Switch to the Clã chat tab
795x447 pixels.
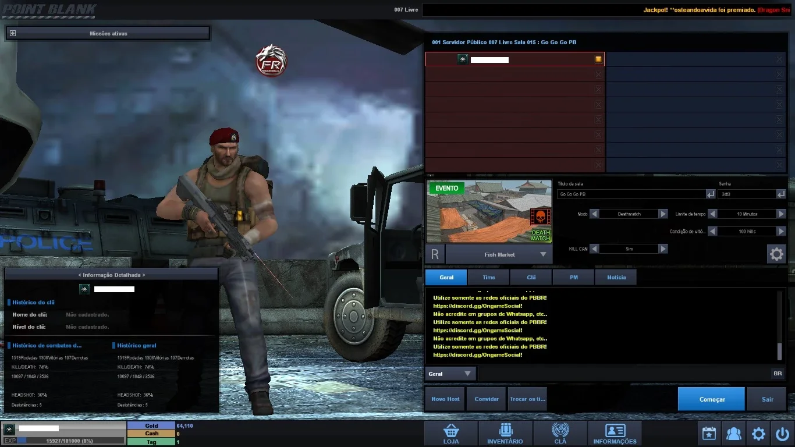point(531,277)
